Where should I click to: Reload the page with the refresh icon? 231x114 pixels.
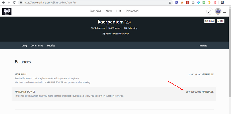[14, 2]
